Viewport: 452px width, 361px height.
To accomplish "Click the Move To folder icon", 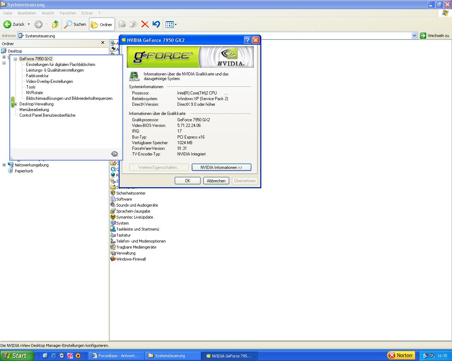I will (x=122, y=24).
